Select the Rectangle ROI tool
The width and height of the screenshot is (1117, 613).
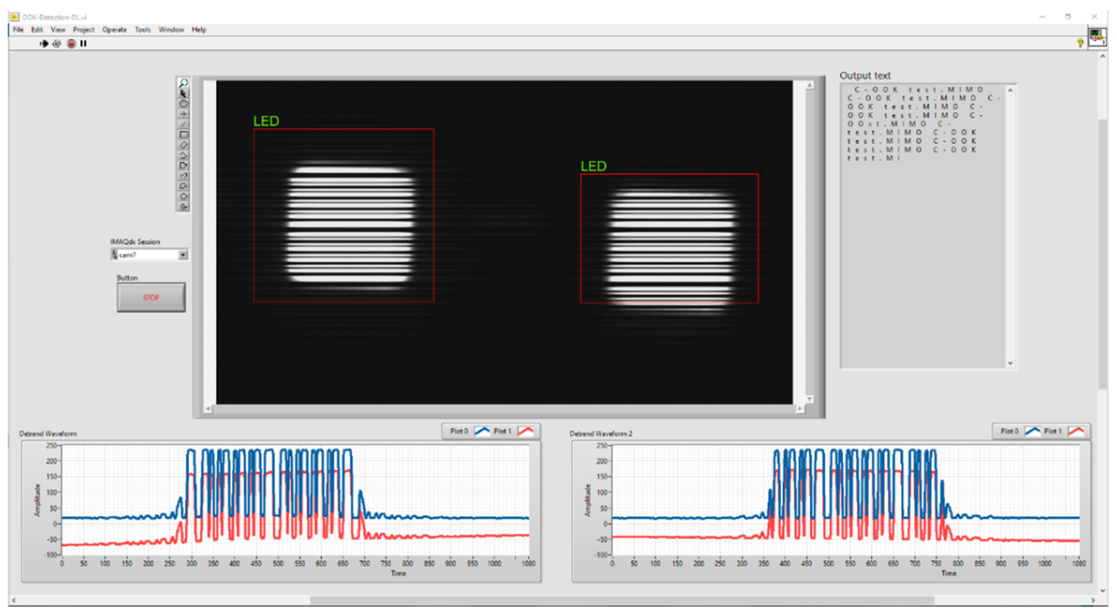pyautogui.click(x=183, y=135)
